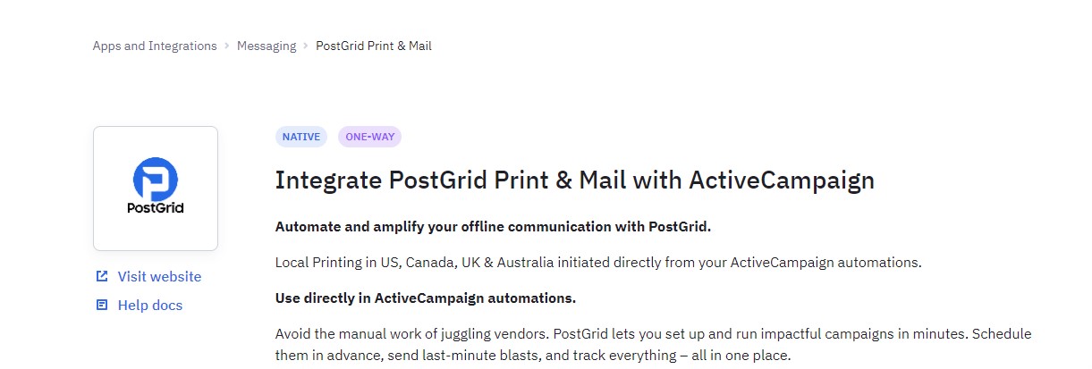Click the Local Printing in US paragraph
This screenshot has height=369, width=1092.
click(x=597, y=263)
